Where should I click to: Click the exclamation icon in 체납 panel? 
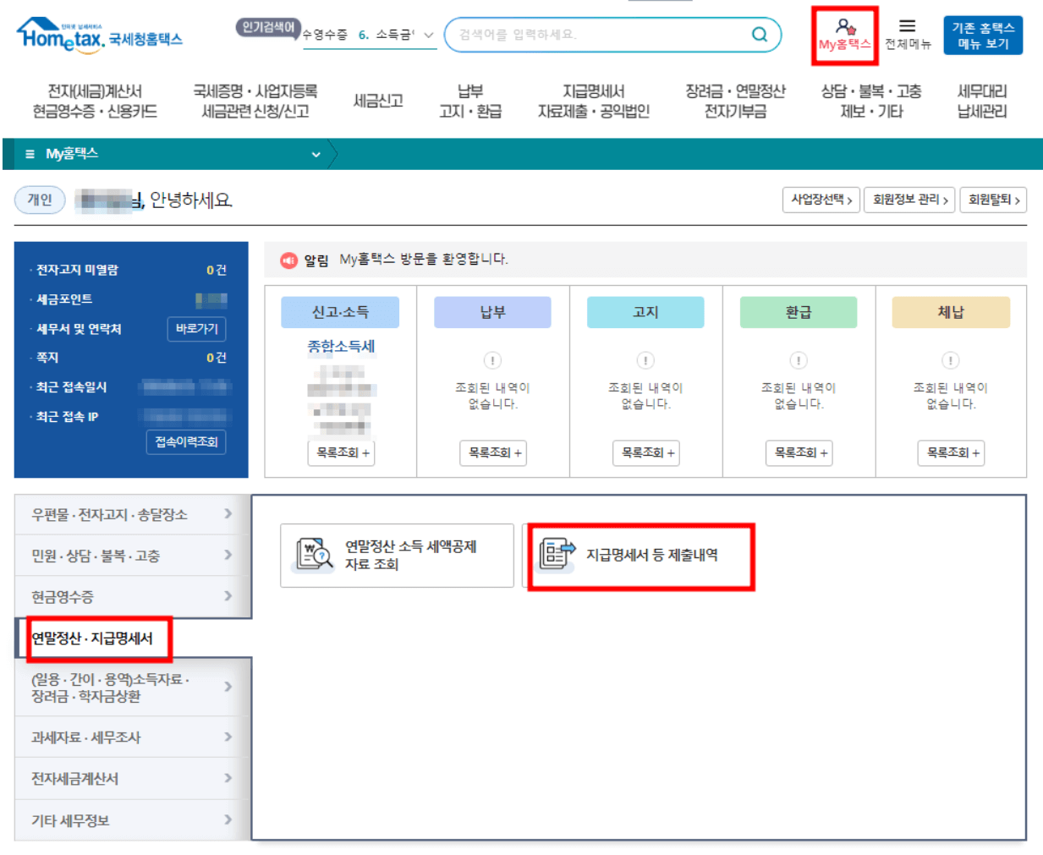tap(951, 360)
